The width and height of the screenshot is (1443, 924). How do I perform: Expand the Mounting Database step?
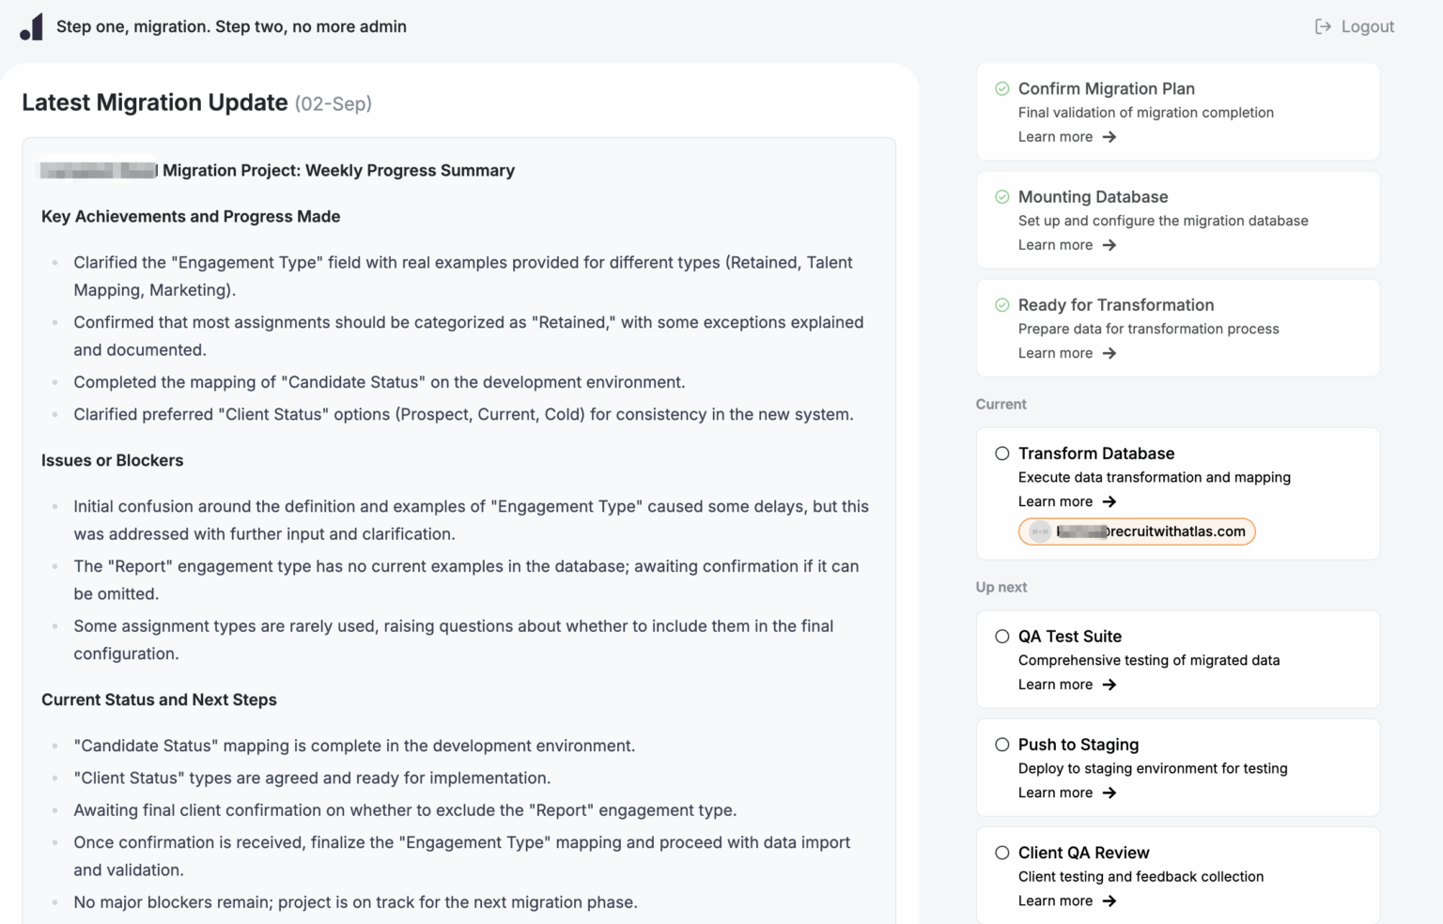[1093, 196]
